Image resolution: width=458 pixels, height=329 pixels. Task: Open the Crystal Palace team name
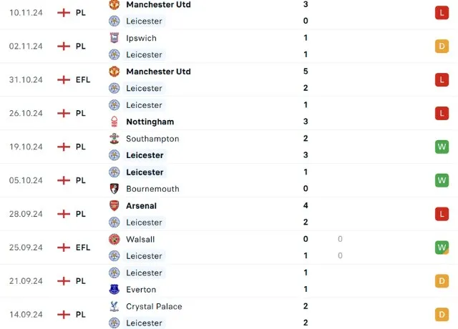point(154,306)
